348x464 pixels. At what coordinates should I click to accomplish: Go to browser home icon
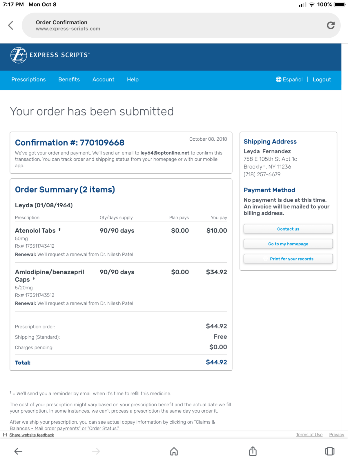(174, 451)
